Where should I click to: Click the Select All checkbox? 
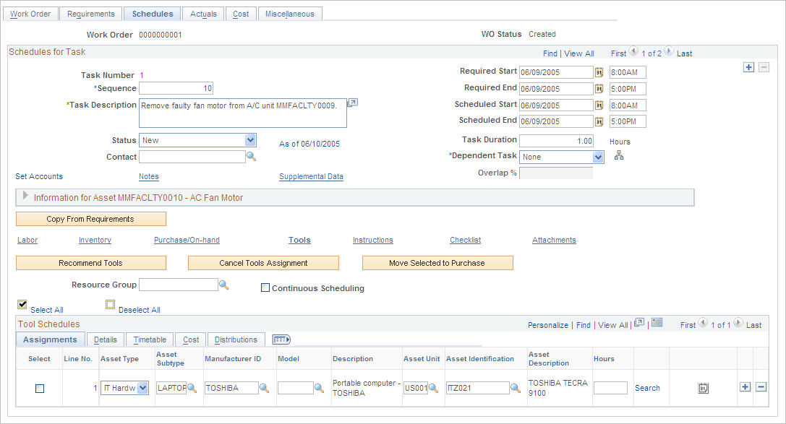pyautogui.click(x=22, y=303)
